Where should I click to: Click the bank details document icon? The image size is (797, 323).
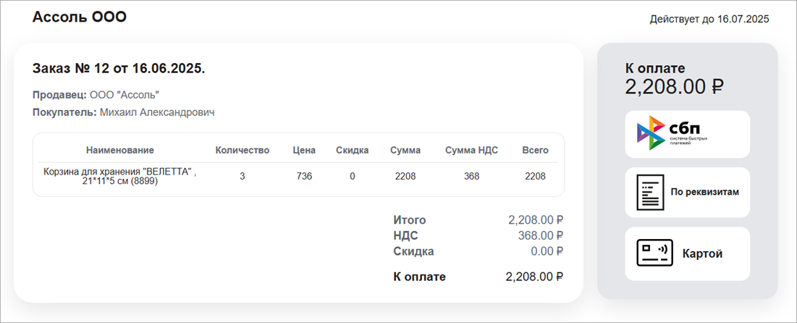[649, 193]
